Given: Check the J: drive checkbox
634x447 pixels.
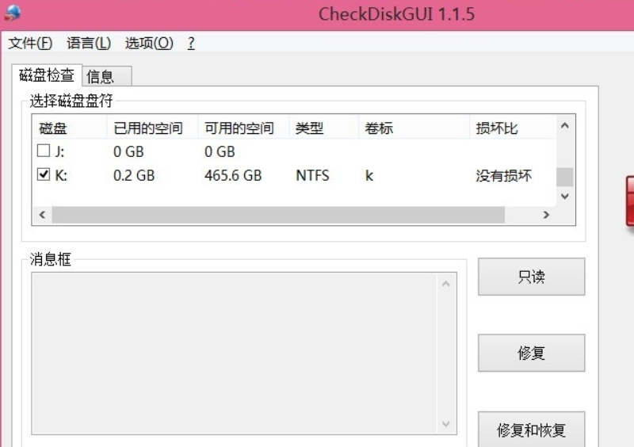Looking at the screenshot, I should coord(44,151).
